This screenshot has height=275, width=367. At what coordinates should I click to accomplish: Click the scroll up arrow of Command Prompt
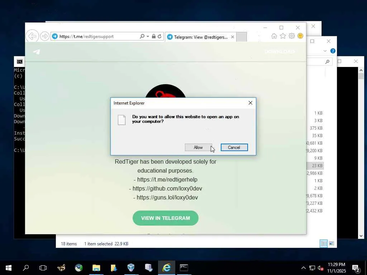pyautogui.click(x=361, y=70)
